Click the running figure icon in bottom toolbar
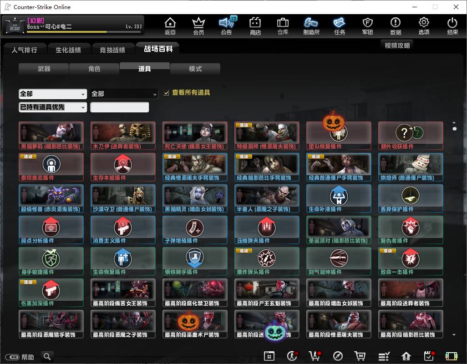This screenshot has height=364, width=467. click(x=292, y=356)
